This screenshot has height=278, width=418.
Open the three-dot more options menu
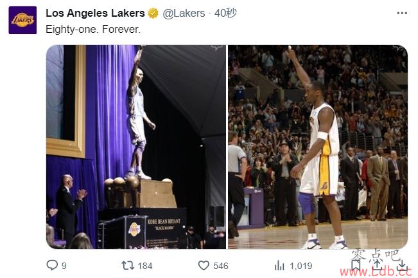402,13
